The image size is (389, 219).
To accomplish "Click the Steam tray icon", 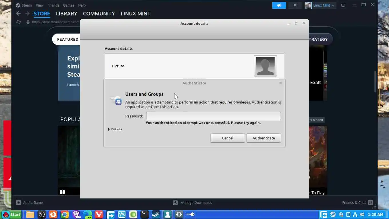I will coord(333,214).
